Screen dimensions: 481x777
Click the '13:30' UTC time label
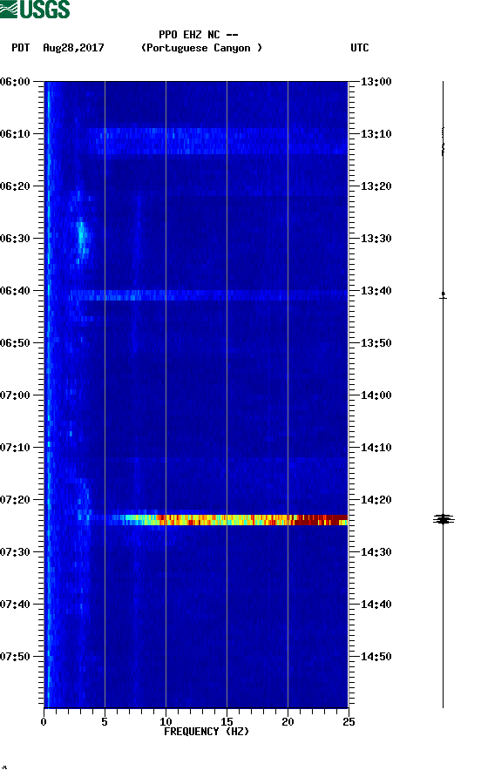(376, 239)
